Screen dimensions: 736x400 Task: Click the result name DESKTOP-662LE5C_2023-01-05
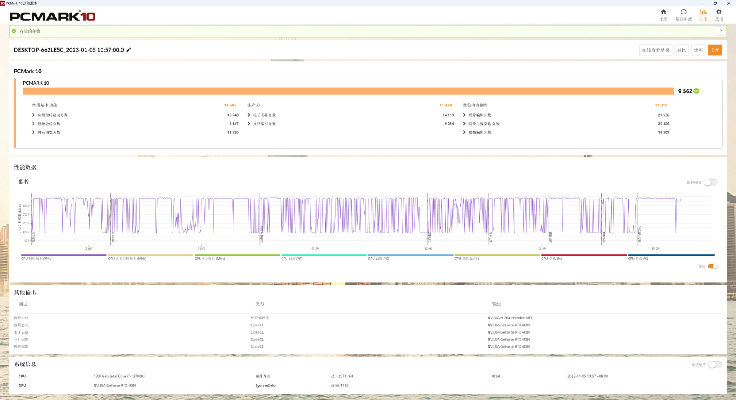coord(69,50)
